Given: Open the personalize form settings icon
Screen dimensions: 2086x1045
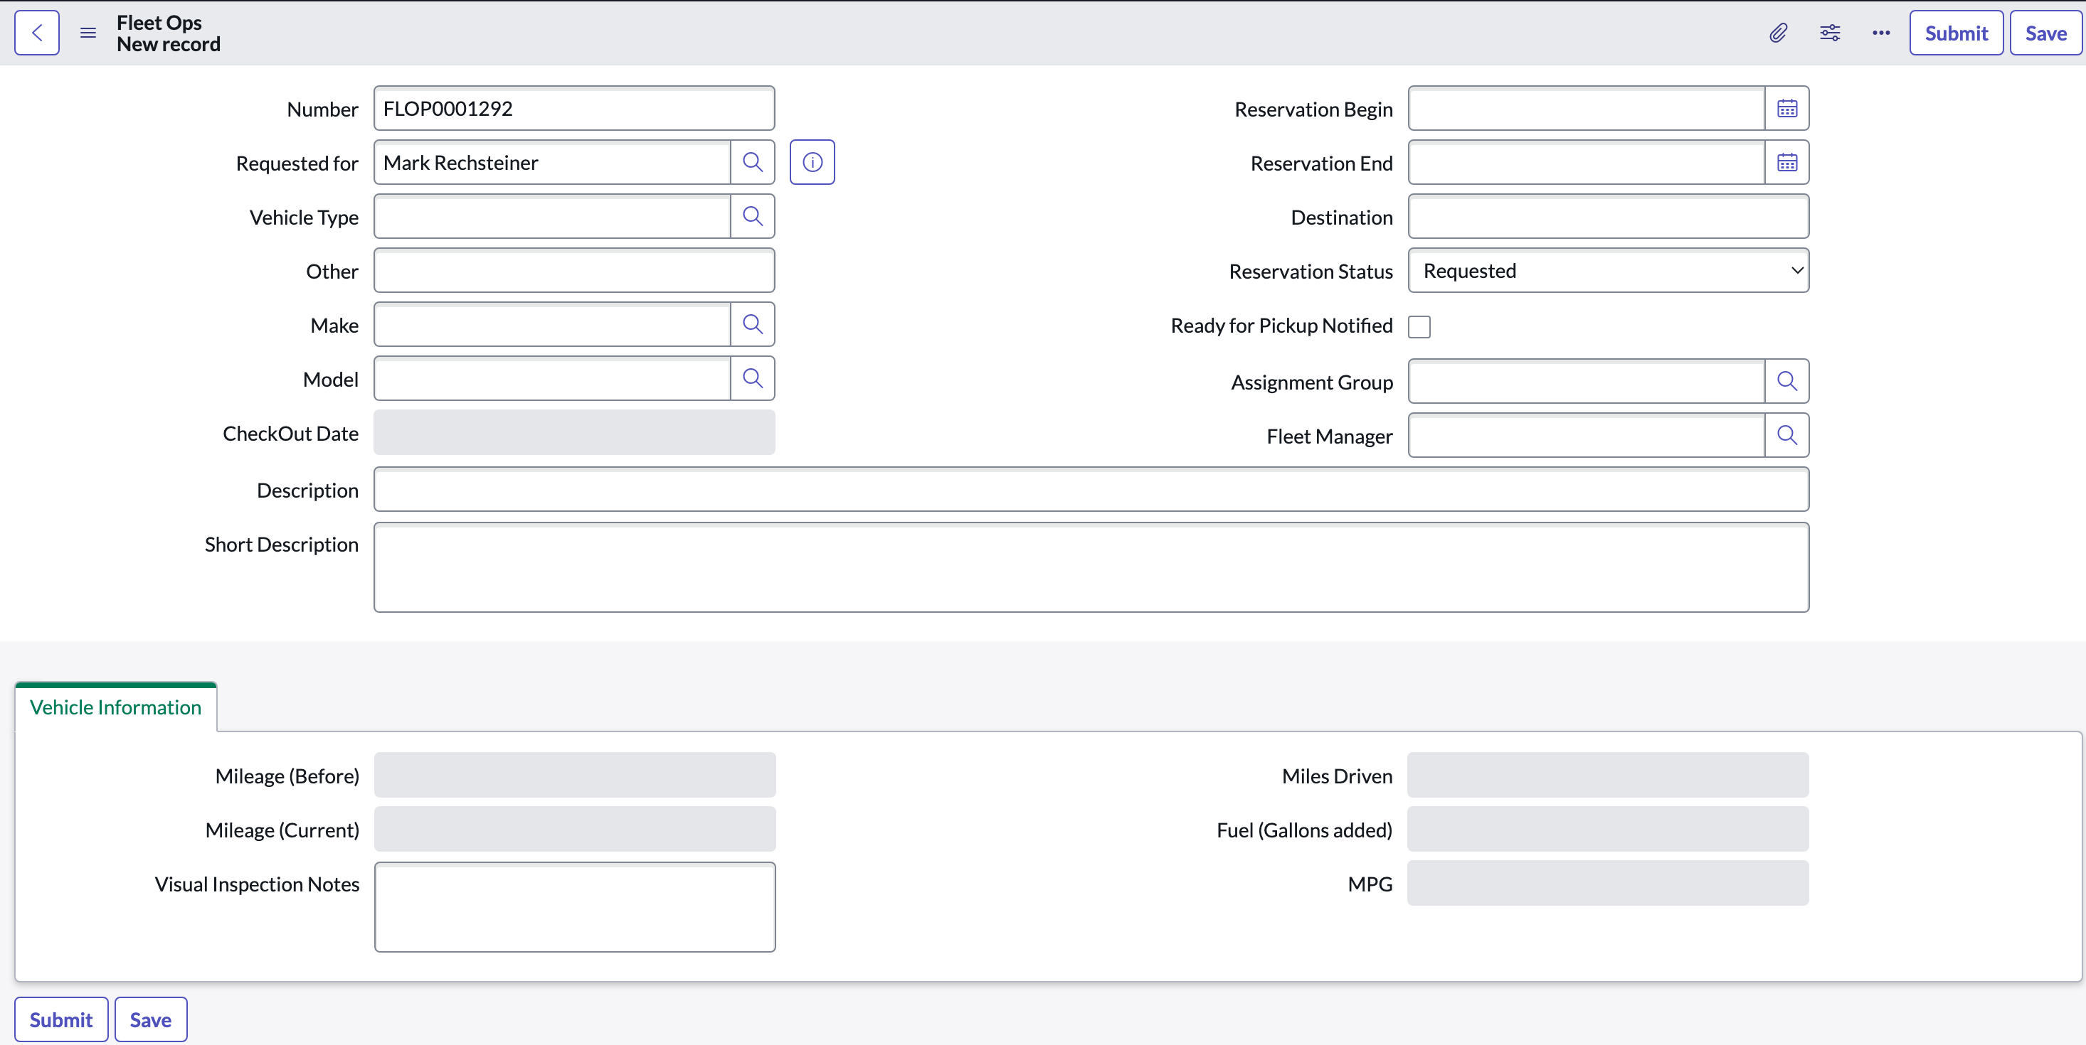Looking at the screenshot, I should (1829, 33).
